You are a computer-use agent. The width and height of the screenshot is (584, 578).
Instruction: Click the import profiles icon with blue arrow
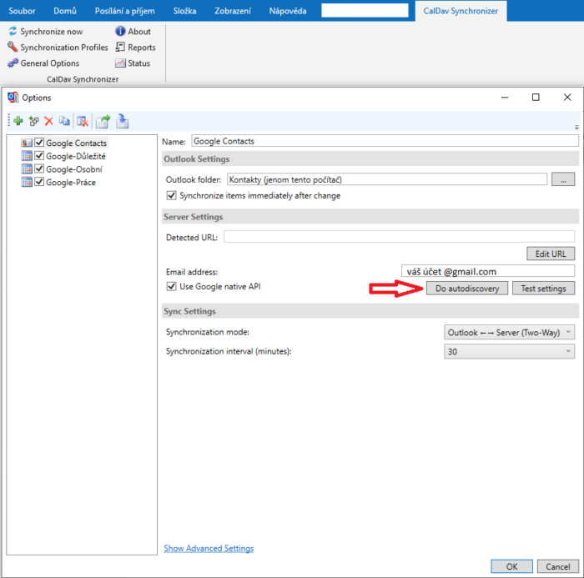(122, 122)
